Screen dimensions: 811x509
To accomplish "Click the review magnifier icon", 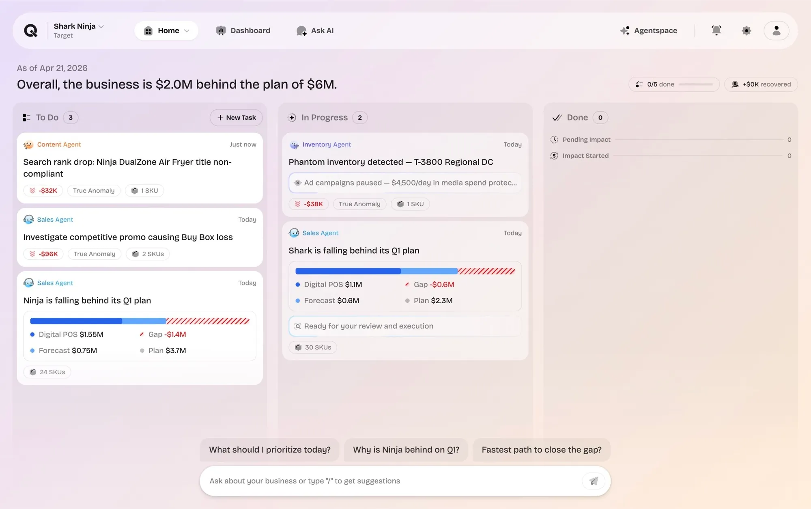I will point(297,326).
